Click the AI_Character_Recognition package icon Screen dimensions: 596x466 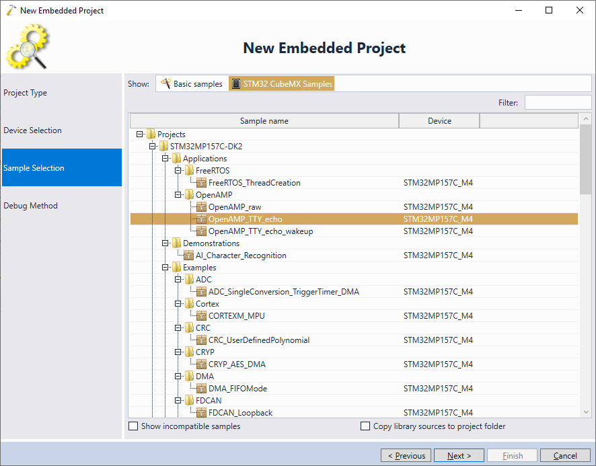coord(188,256)
